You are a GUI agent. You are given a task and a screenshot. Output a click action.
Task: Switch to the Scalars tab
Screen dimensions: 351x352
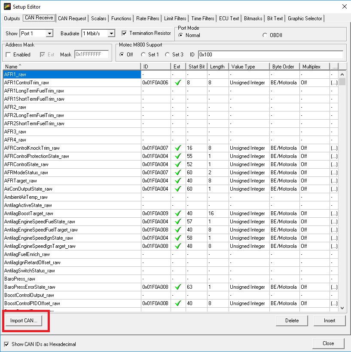(99, 19)
